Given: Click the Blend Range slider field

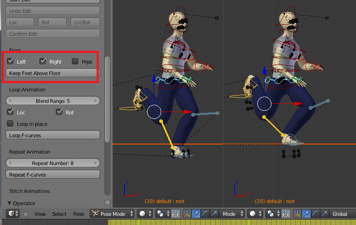Looking at the screenshot, I should pyautogui.click(x=53, y=101).
